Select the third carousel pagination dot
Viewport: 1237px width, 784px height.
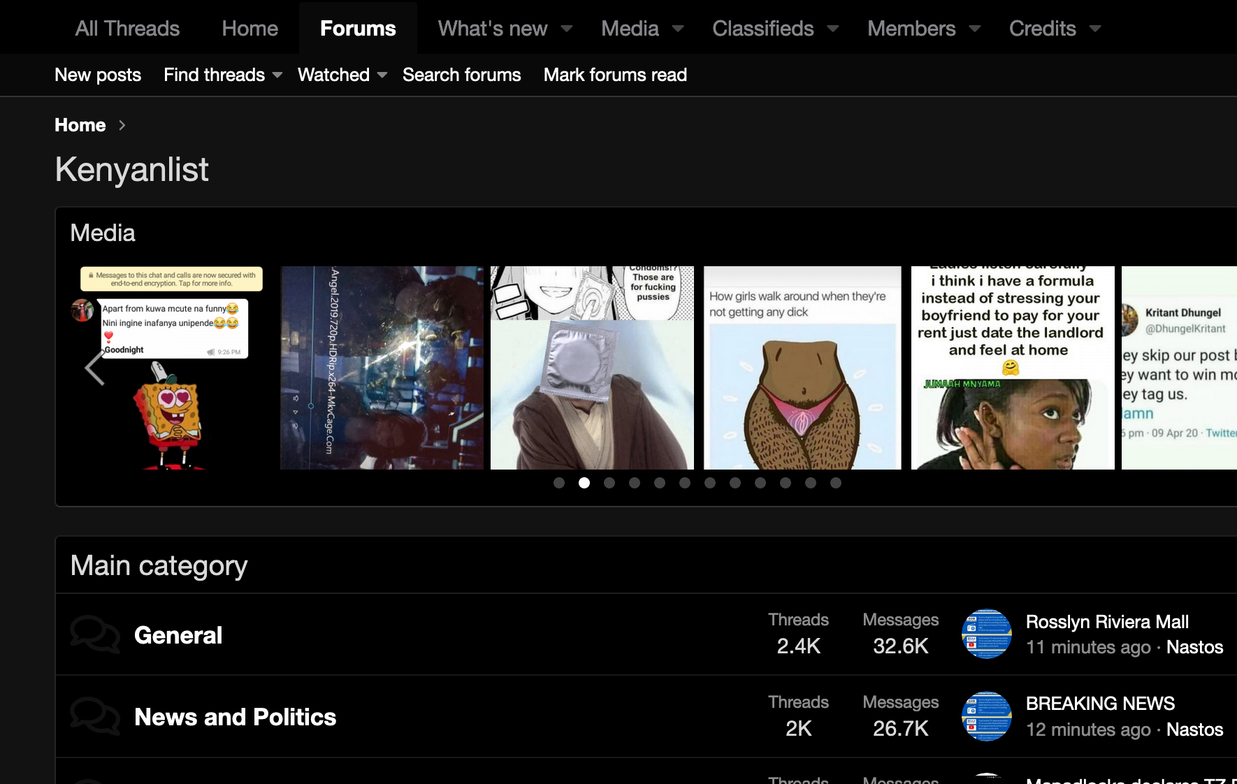[x=609, y=483]
